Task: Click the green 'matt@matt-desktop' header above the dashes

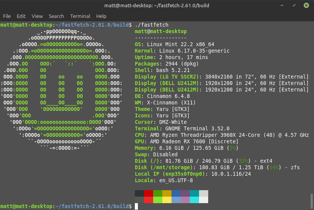Action: pyautogui.click(x=160, y=31)
